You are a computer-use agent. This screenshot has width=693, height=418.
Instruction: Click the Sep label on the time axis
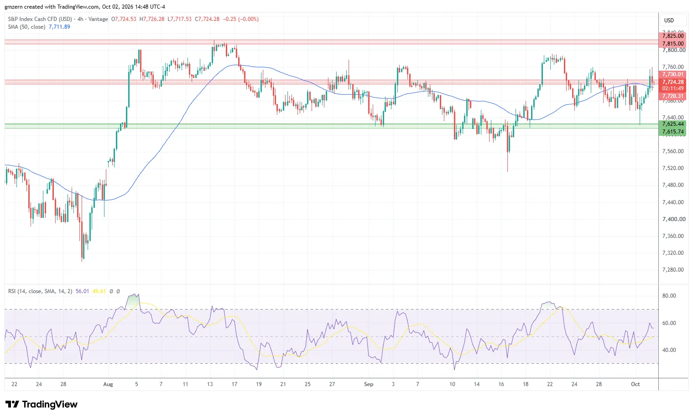369,384
